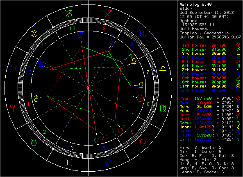Click the Sun glyph ending the Sun row

tap(238, 99)
